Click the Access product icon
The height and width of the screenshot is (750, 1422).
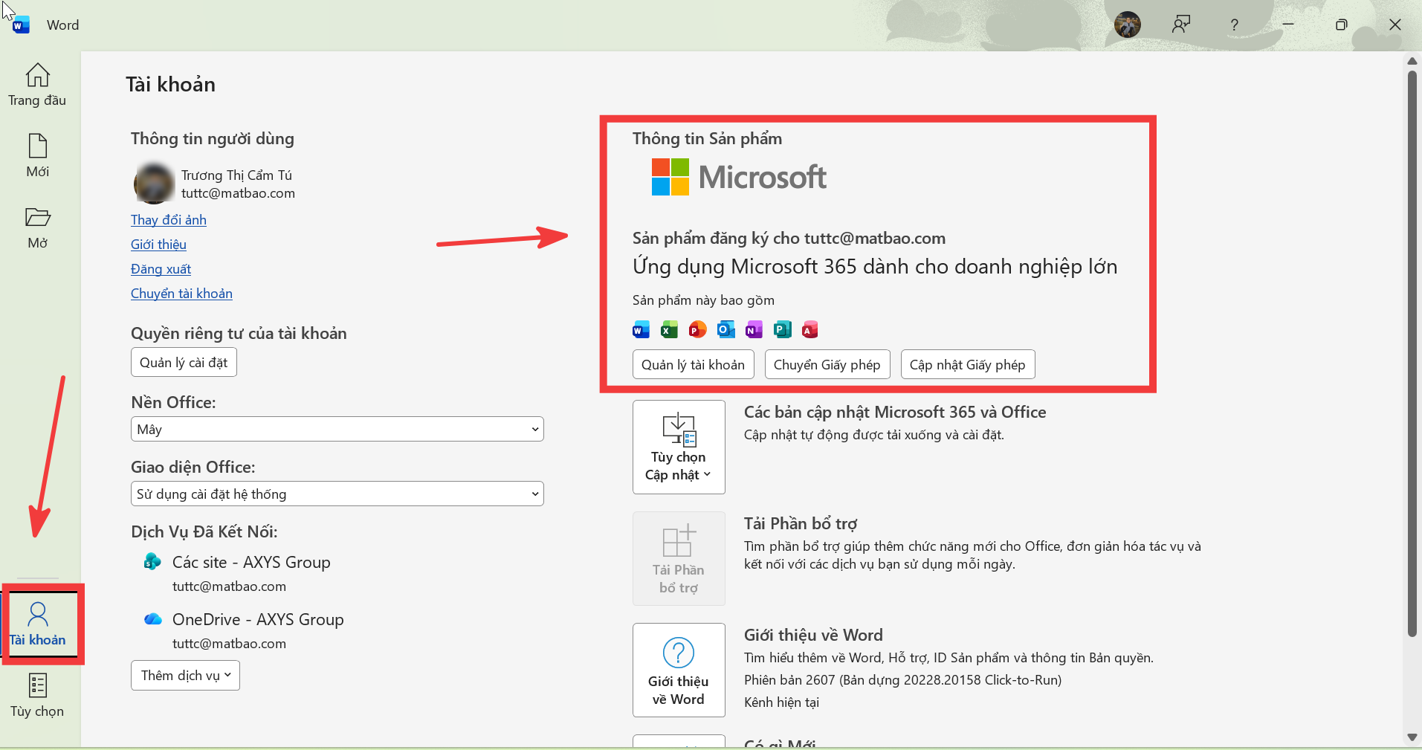tap(810, 329)
